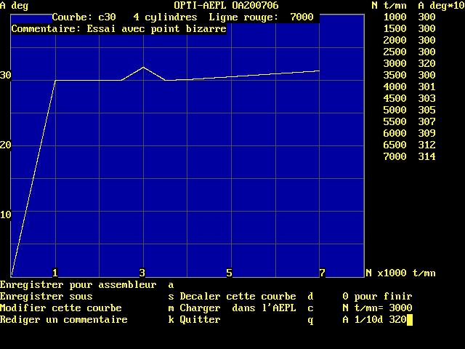Click the x-axis label 5
465x349 pixels.
pos(229,273)
